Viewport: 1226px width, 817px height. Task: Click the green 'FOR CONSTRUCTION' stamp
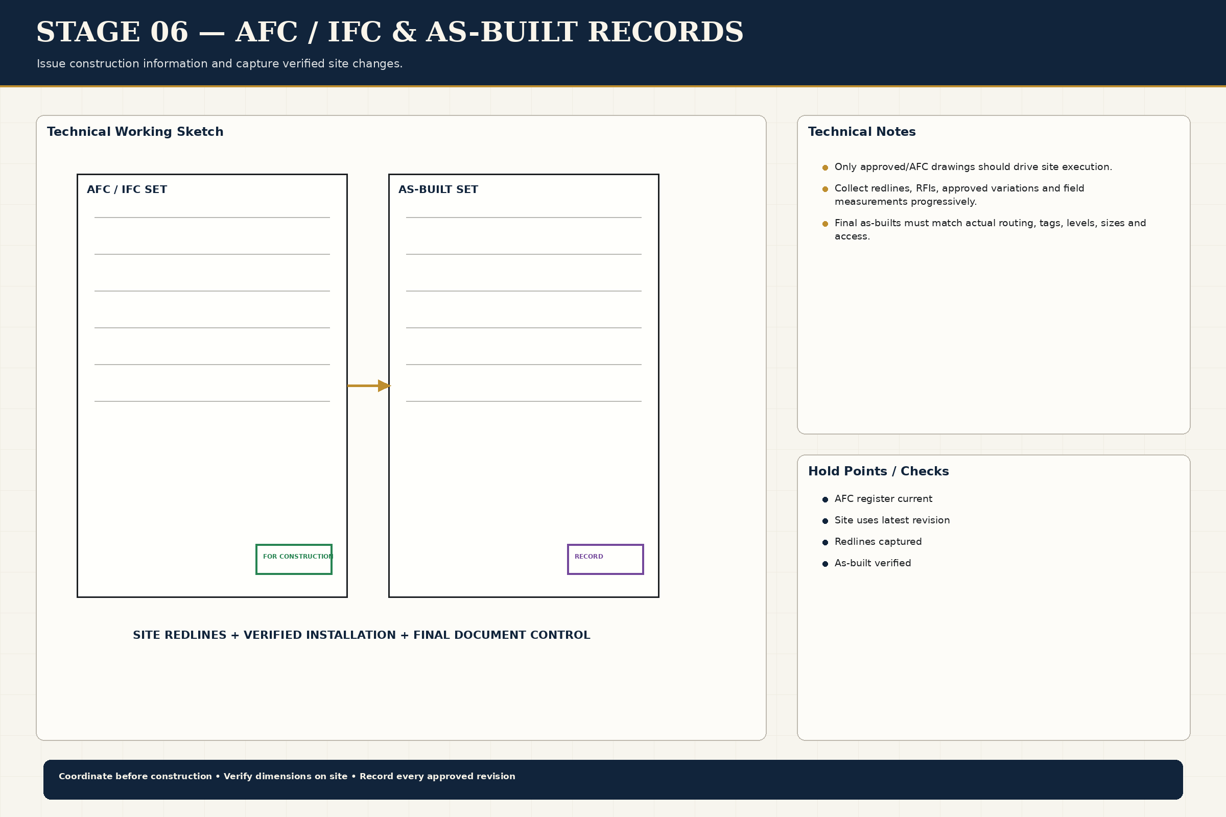tap(294, 559)
